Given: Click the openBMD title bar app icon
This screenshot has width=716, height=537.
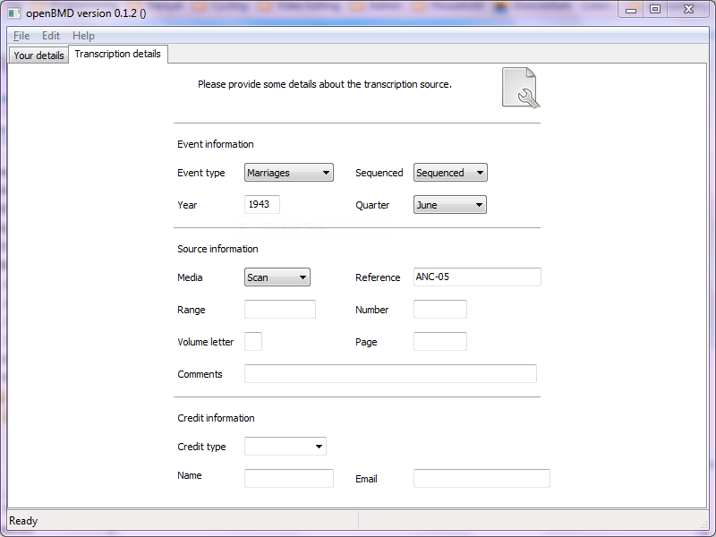Looking at the screenshot, I should [14, 13].
